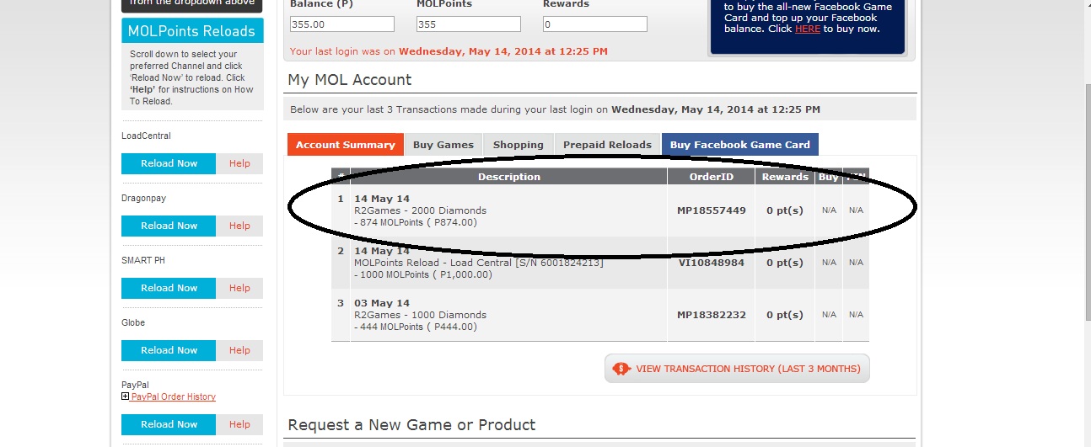Screen dimensions: 1091x447
Task: Open the Shopping tab
Action: click(519, 145)
